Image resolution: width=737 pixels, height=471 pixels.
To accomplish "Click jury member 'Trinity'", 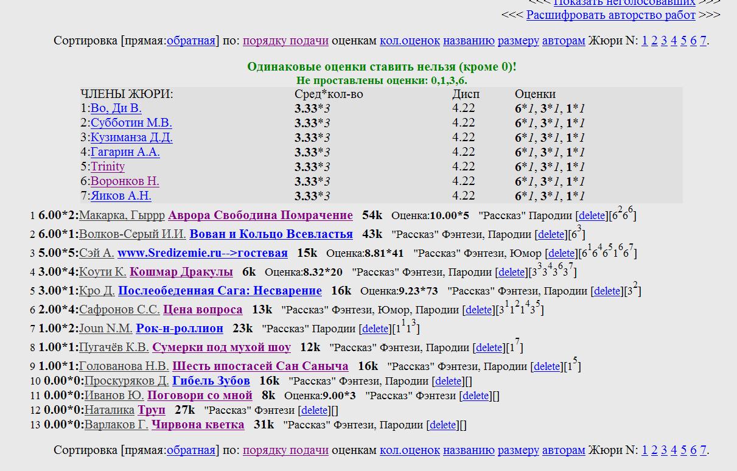I will tap(108, 167).
